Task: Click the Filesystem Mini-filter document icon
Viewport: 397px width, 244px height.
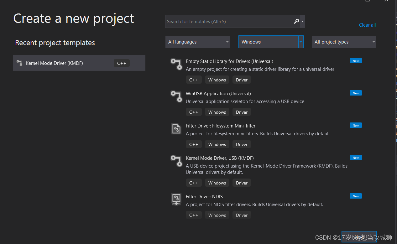Action: (176, 128)
